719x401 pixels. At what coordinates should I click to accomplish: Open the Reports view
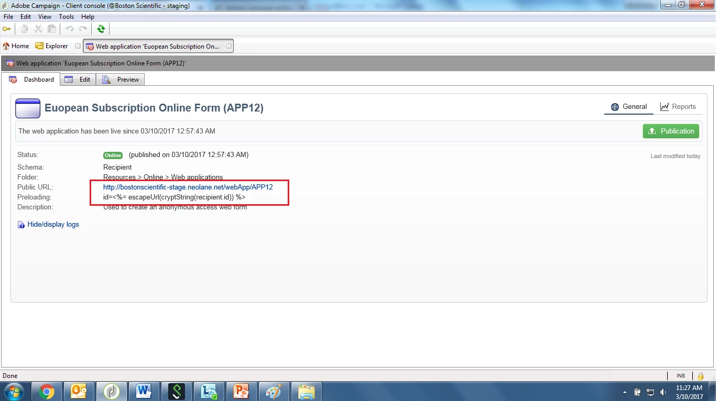point(678,107)
